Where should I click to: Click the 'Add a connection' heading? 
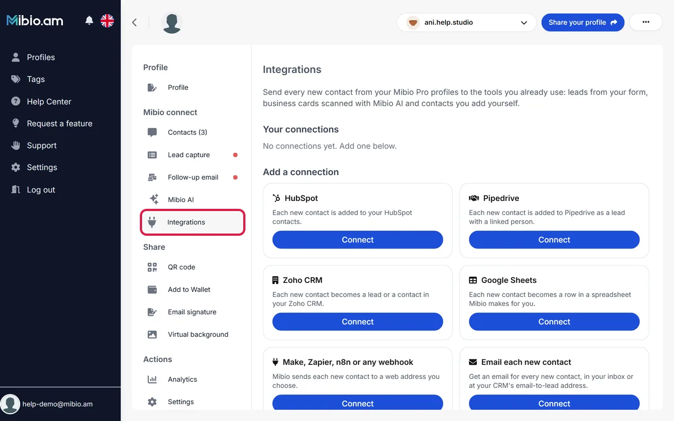(x=301, y=172)
